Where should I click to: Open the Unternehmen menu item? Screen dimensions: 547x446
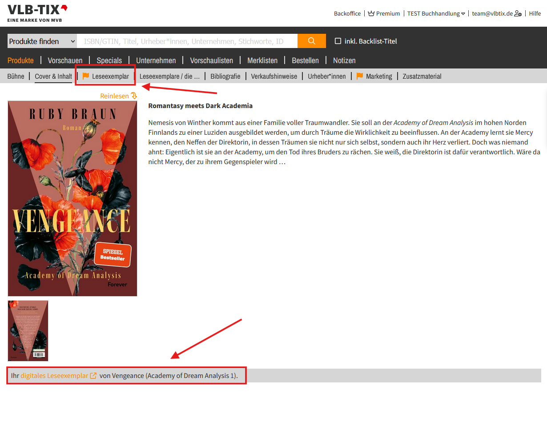click(156, 60)
